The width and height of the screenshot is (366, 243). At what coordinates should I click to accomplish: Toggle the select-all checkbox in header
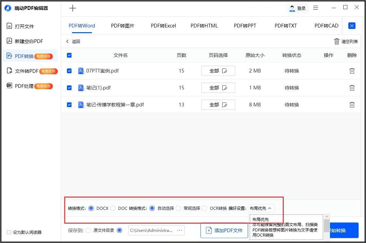69,55
